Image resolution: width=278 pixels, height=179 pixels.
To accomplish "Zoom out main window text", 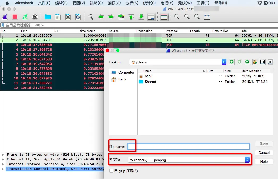I will click(187, 17).
